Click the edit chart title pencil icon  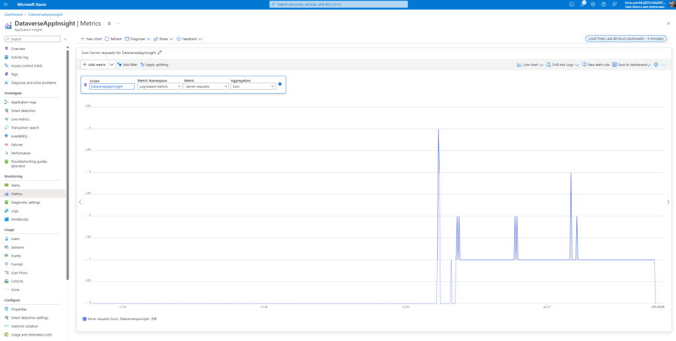click(160, 52)
